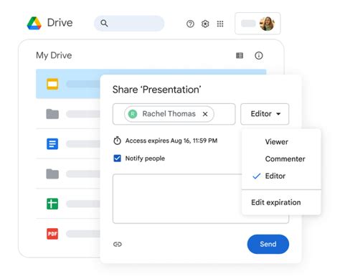The height and width of the screenshot is (279, 340).
Task: Click the Google Drive logo
Action: click(34, 23)
